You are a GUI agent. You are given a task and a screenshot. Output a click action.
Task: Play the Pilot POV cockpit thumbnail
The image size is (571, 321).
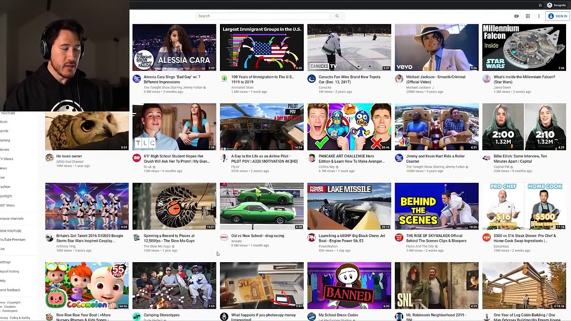click(262, 127)
